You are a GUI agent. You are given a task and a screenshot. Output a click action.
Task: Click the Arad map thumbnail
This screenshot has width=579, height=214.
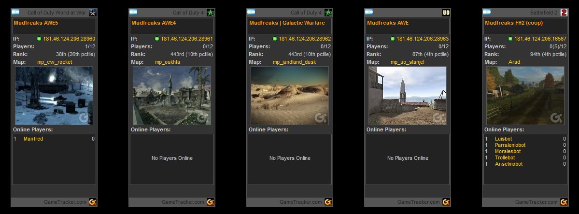[525, 96]
